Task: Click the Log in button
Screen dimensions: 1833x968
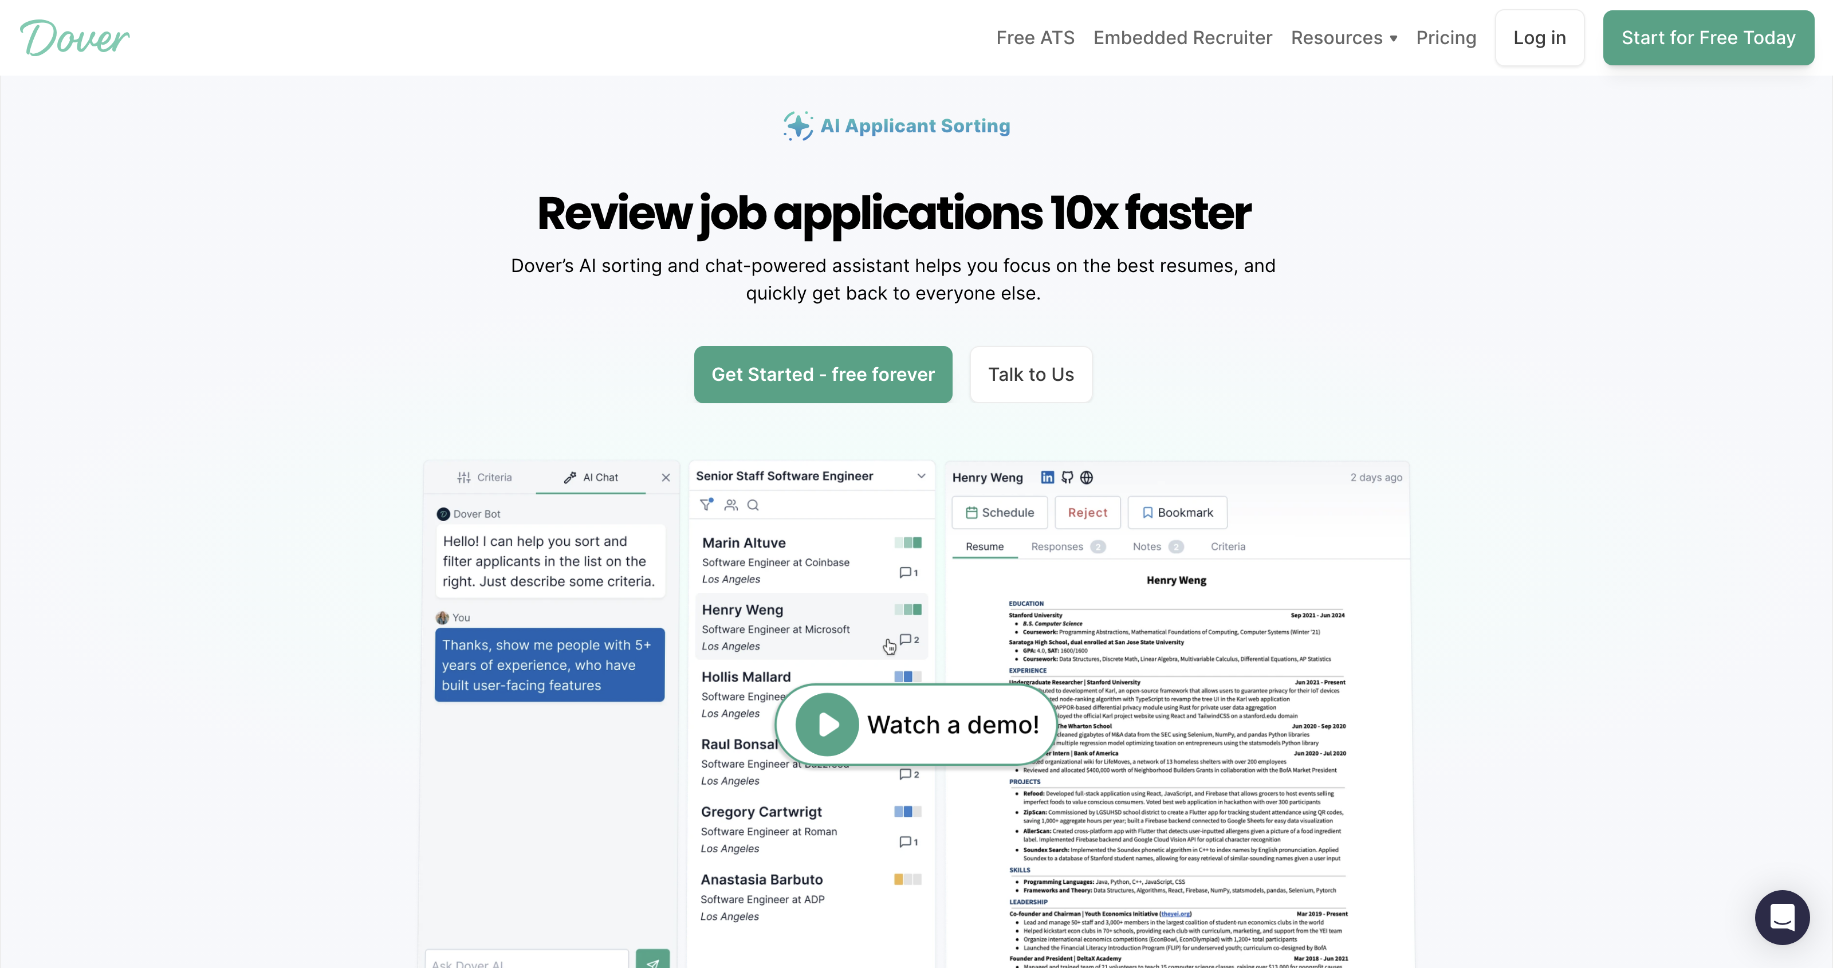Action: [x=1540, y=38]
